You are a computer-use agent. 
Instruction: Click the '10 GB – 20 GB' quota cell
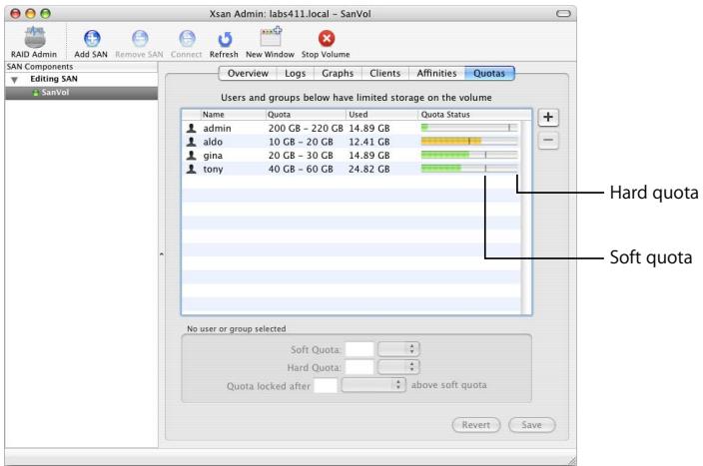tap(301, 142)
